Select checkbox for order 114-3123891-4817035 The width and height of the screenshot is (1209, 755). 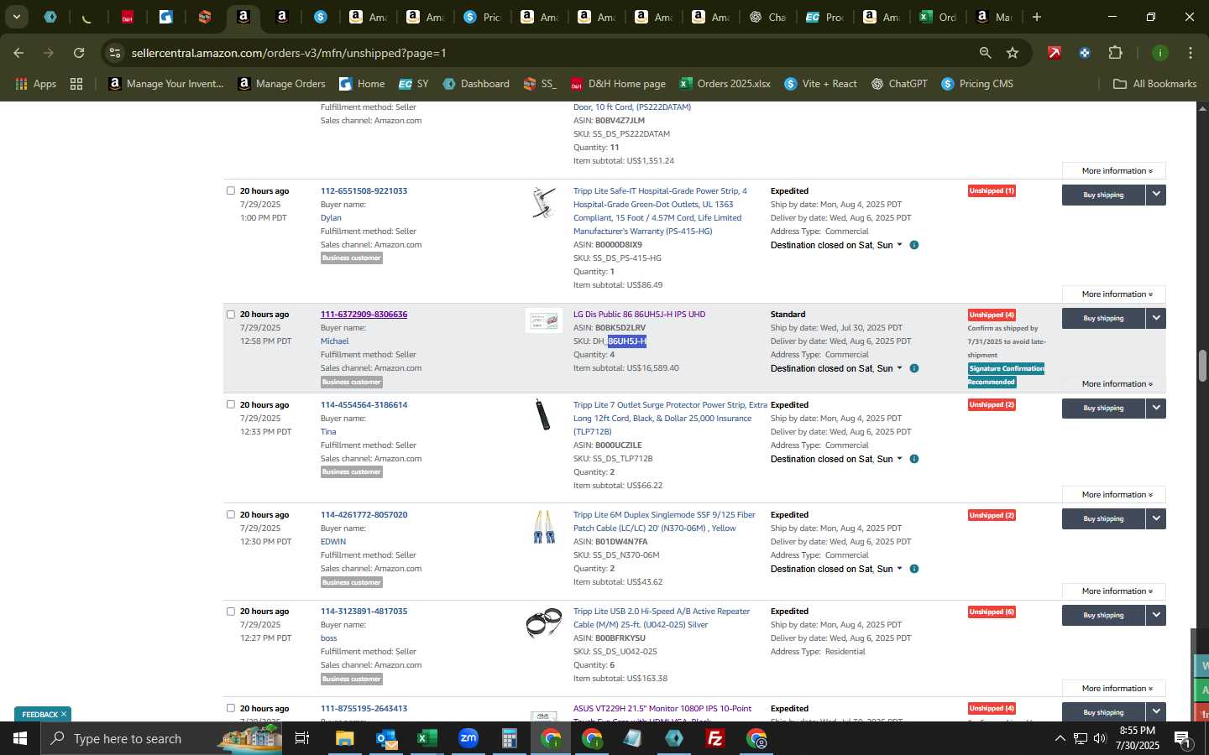click(231, 612)
